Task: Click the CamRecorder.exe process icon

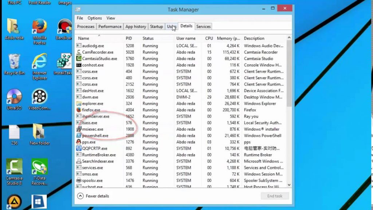Action: [x=79, y=52]
